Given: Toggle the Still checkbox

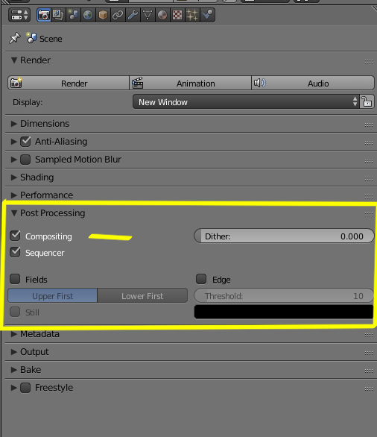Looking at the screenshot, I should (x=15, y=312).
